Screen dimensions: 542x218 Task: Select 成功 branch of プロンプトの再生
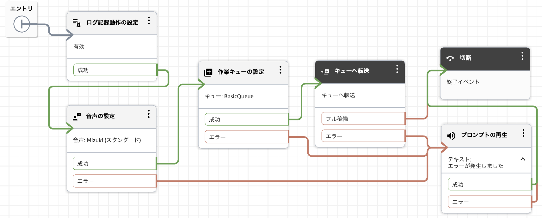pos(490,184)
